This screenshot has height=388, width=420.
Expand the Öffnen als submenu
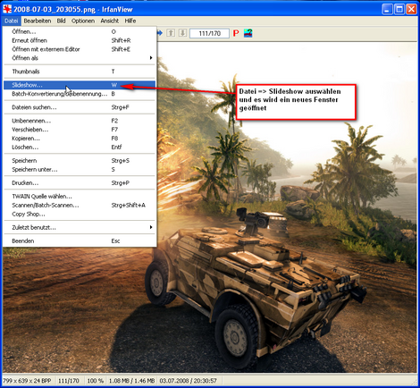click(x=80, y=58)
